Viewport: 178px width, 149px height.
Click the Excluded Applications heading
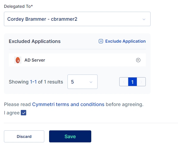pyautogui.click(x=35, y=41)
